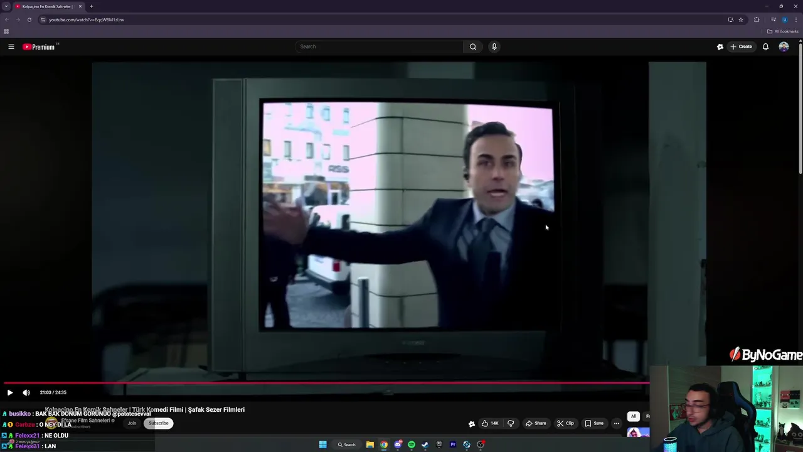Share this video
This screenshot has height=452, width=803.
tap(535, 423)
